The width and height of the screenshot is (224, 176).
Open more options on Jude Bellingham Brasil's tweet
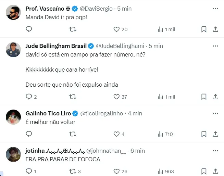pyautogui.click(x=215, y=46)
